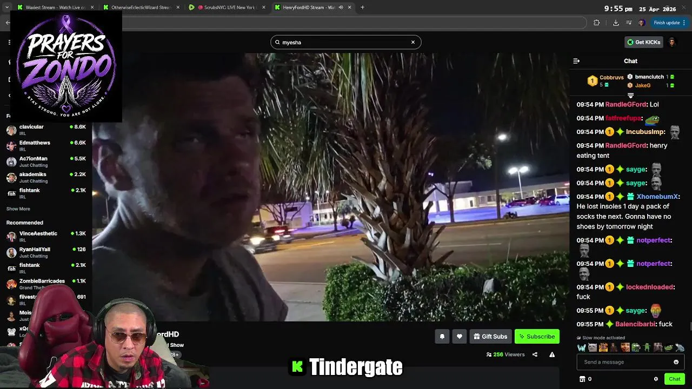Clear the myesha search text
Screen dimensions: 692x389
coord(413,42)
